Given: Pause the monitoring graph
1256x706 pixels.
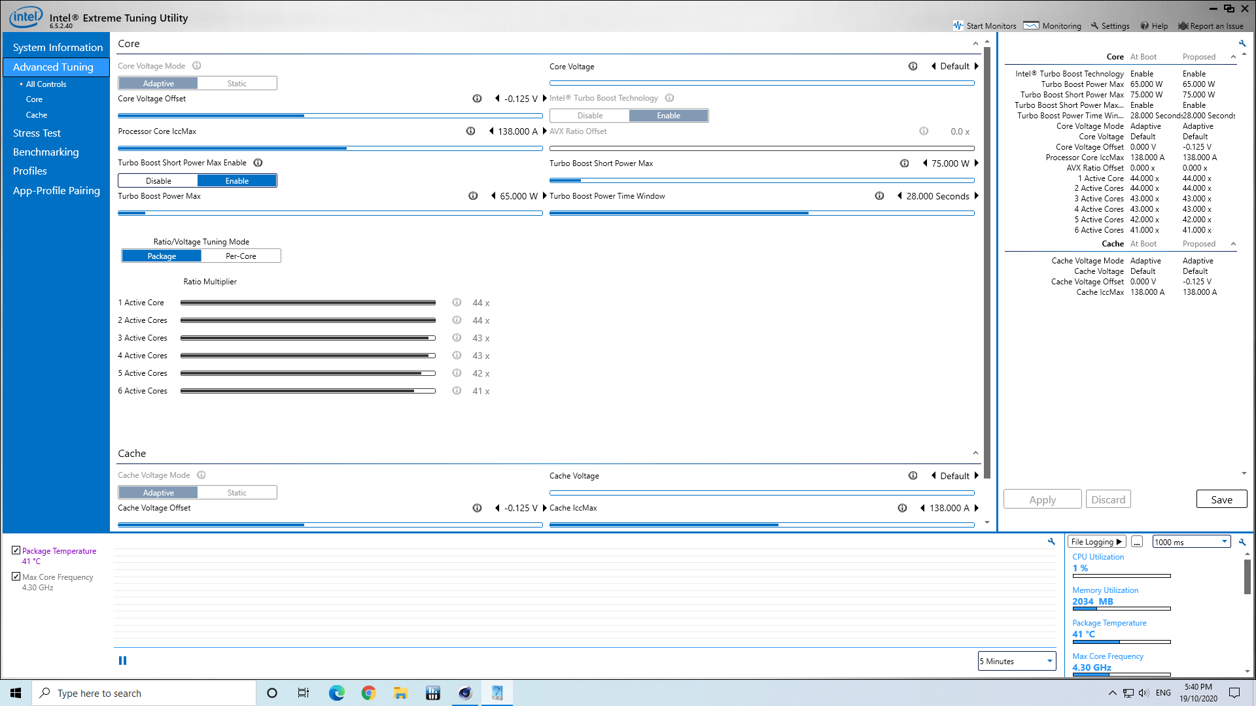Looking at the screenshot, I should pos(122,661).
